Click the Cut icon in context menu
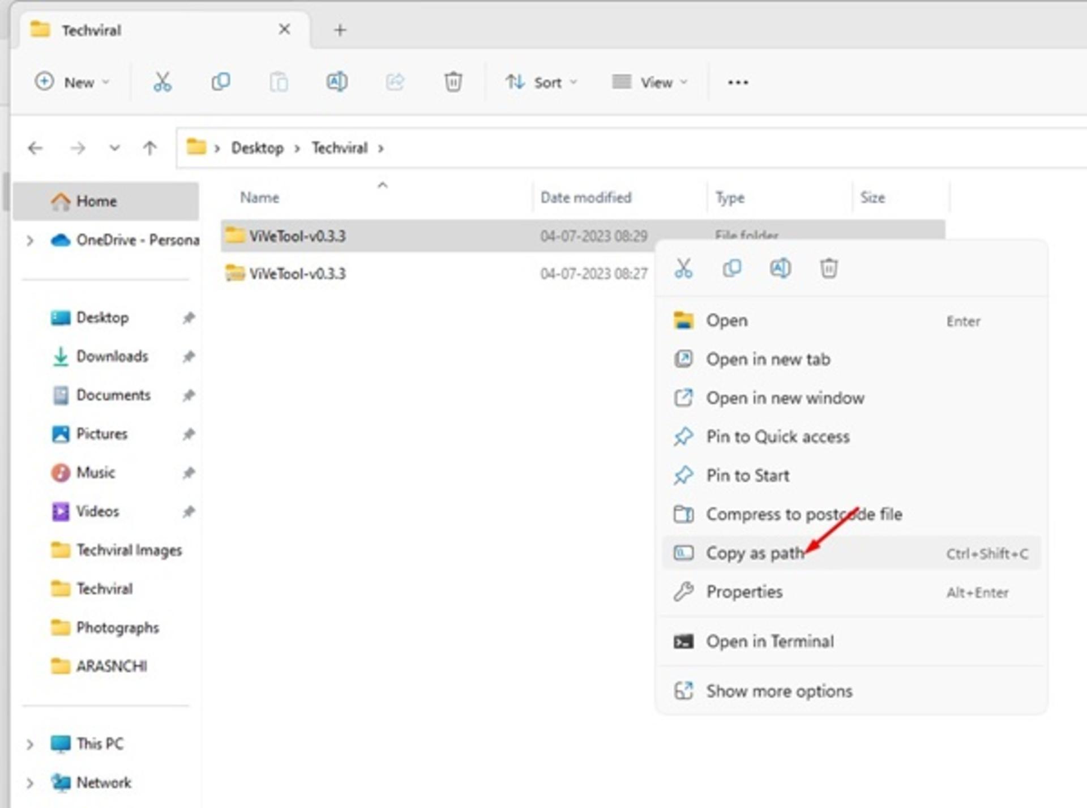This screenshot has width=1087, height=808. pos(683,268)
